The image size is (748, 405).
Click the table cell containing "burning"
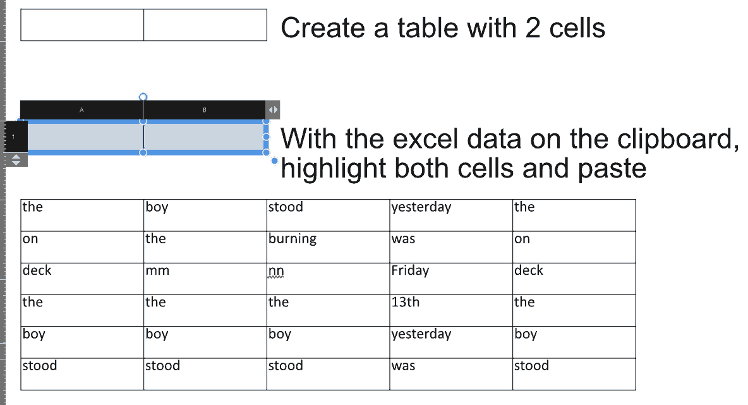click(329, 247)
